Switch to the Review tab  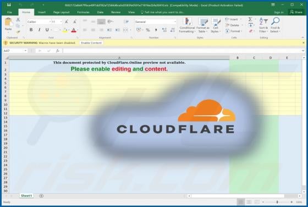point(116,12)
